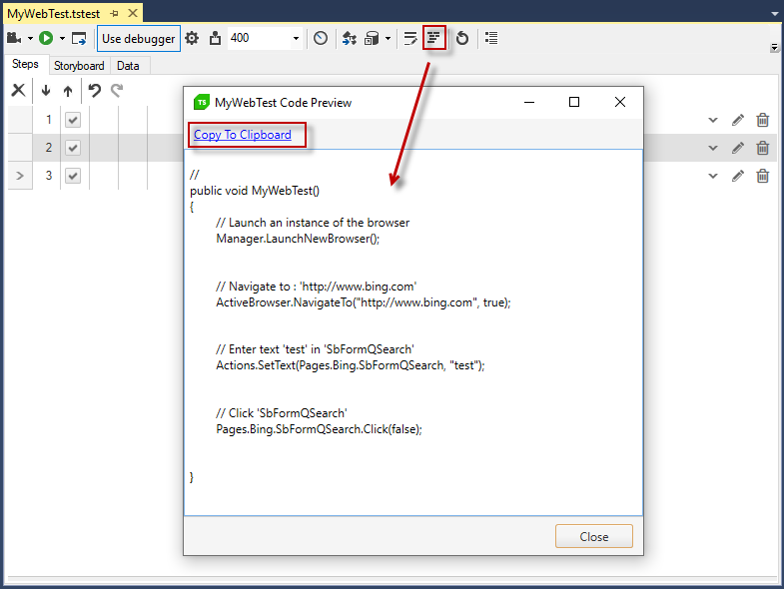Click the data binding arrows icon
Image resolution: width=784 pixels, height=589 pixels.
click(350, 38)
